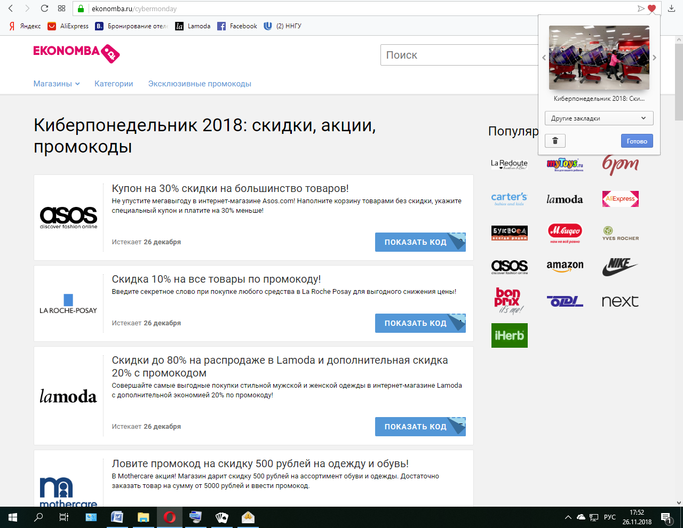Open Windows taskbar search

38,517
